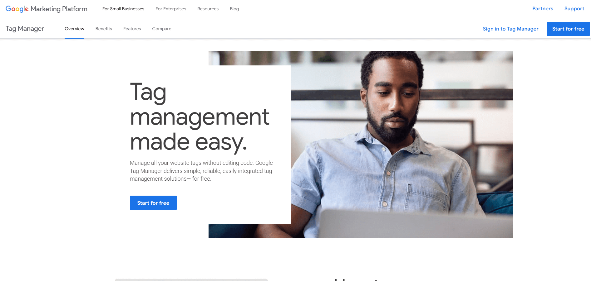The height and width of the screenshot is (281, 591).
Task: Click the paragraph about managing website tags
Action: [201, 171]
